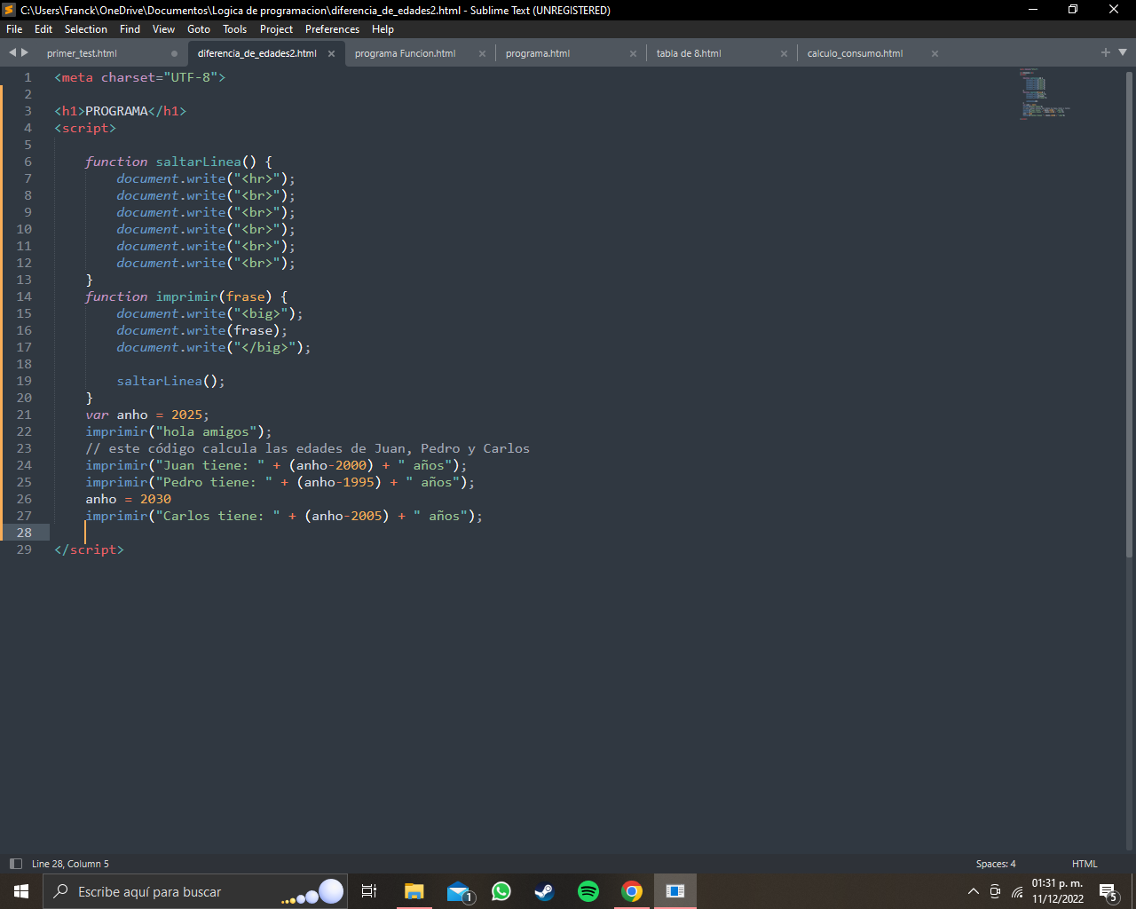Switch to the tabla de 8.html tab

689,53
